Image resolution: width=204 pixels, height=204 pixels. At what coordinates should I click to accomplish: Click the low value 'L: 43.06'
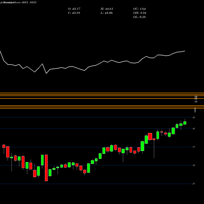pos(106,13)
